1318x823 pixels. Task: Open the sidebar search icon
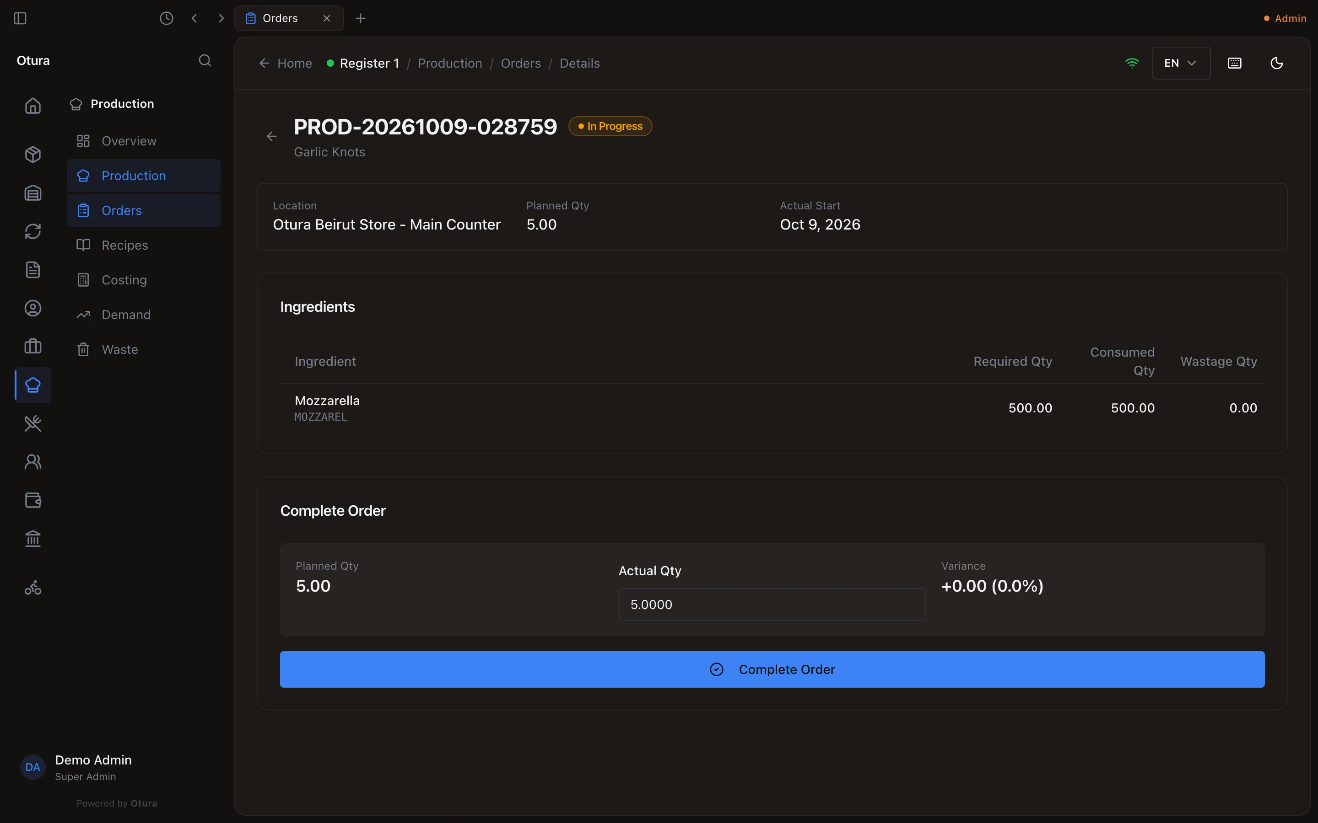click(205, 60)
